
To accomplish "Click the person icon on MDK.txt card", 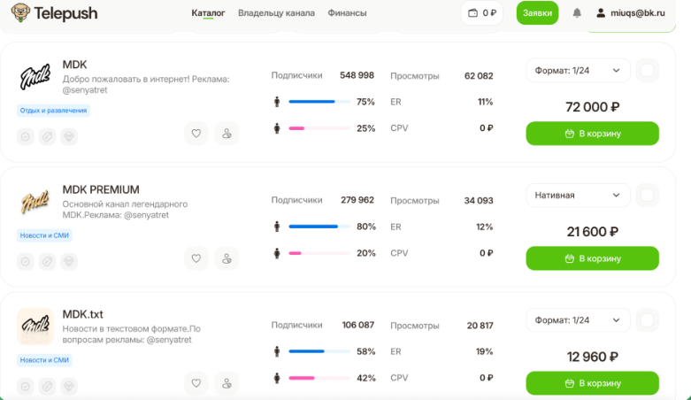I will (226, 383).
